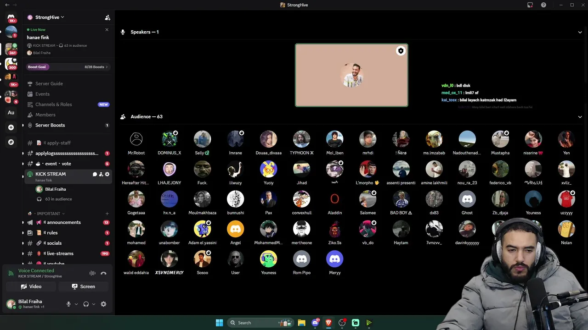Share your screen with Screen button
Image resolution: width=588 pixels, height=330 pixels.
click(x=84, y=286)
